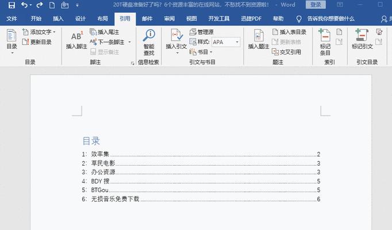The image size is (392, 230).
Task: Click the 登录 sign-in button
Action: tap(316, 5)
